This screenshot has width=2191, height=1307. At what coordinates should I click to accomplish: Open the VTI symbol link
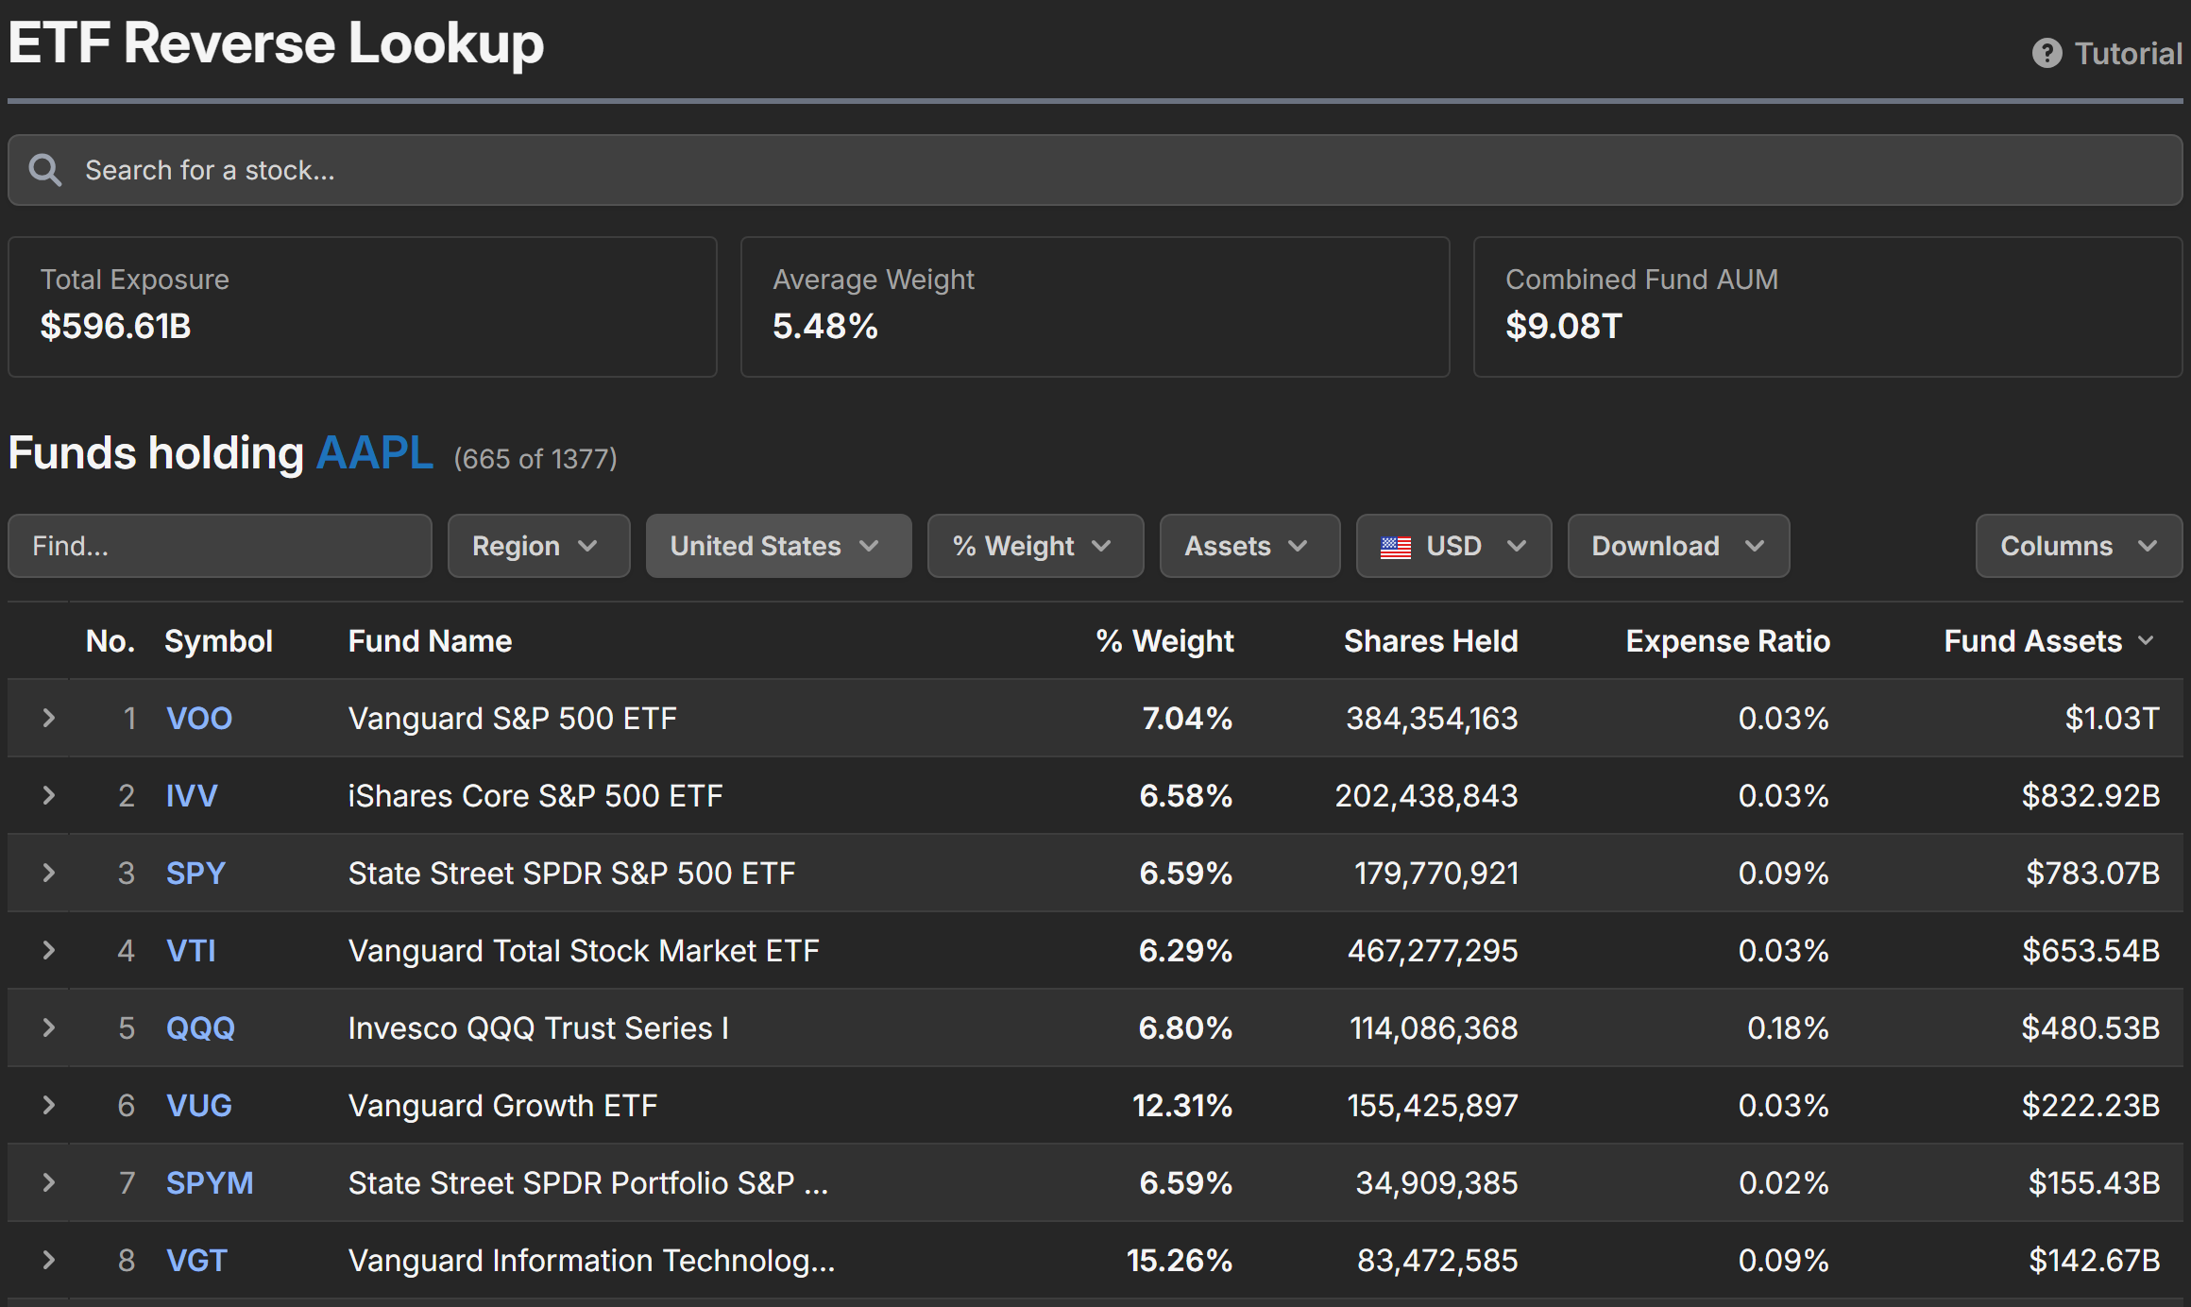[191, 951]
